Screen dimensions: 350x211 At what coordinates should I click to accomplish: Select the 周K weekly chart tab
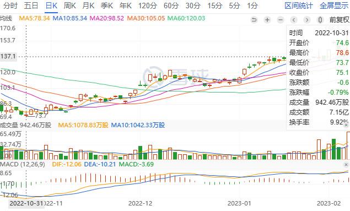[x=69, y=6]
